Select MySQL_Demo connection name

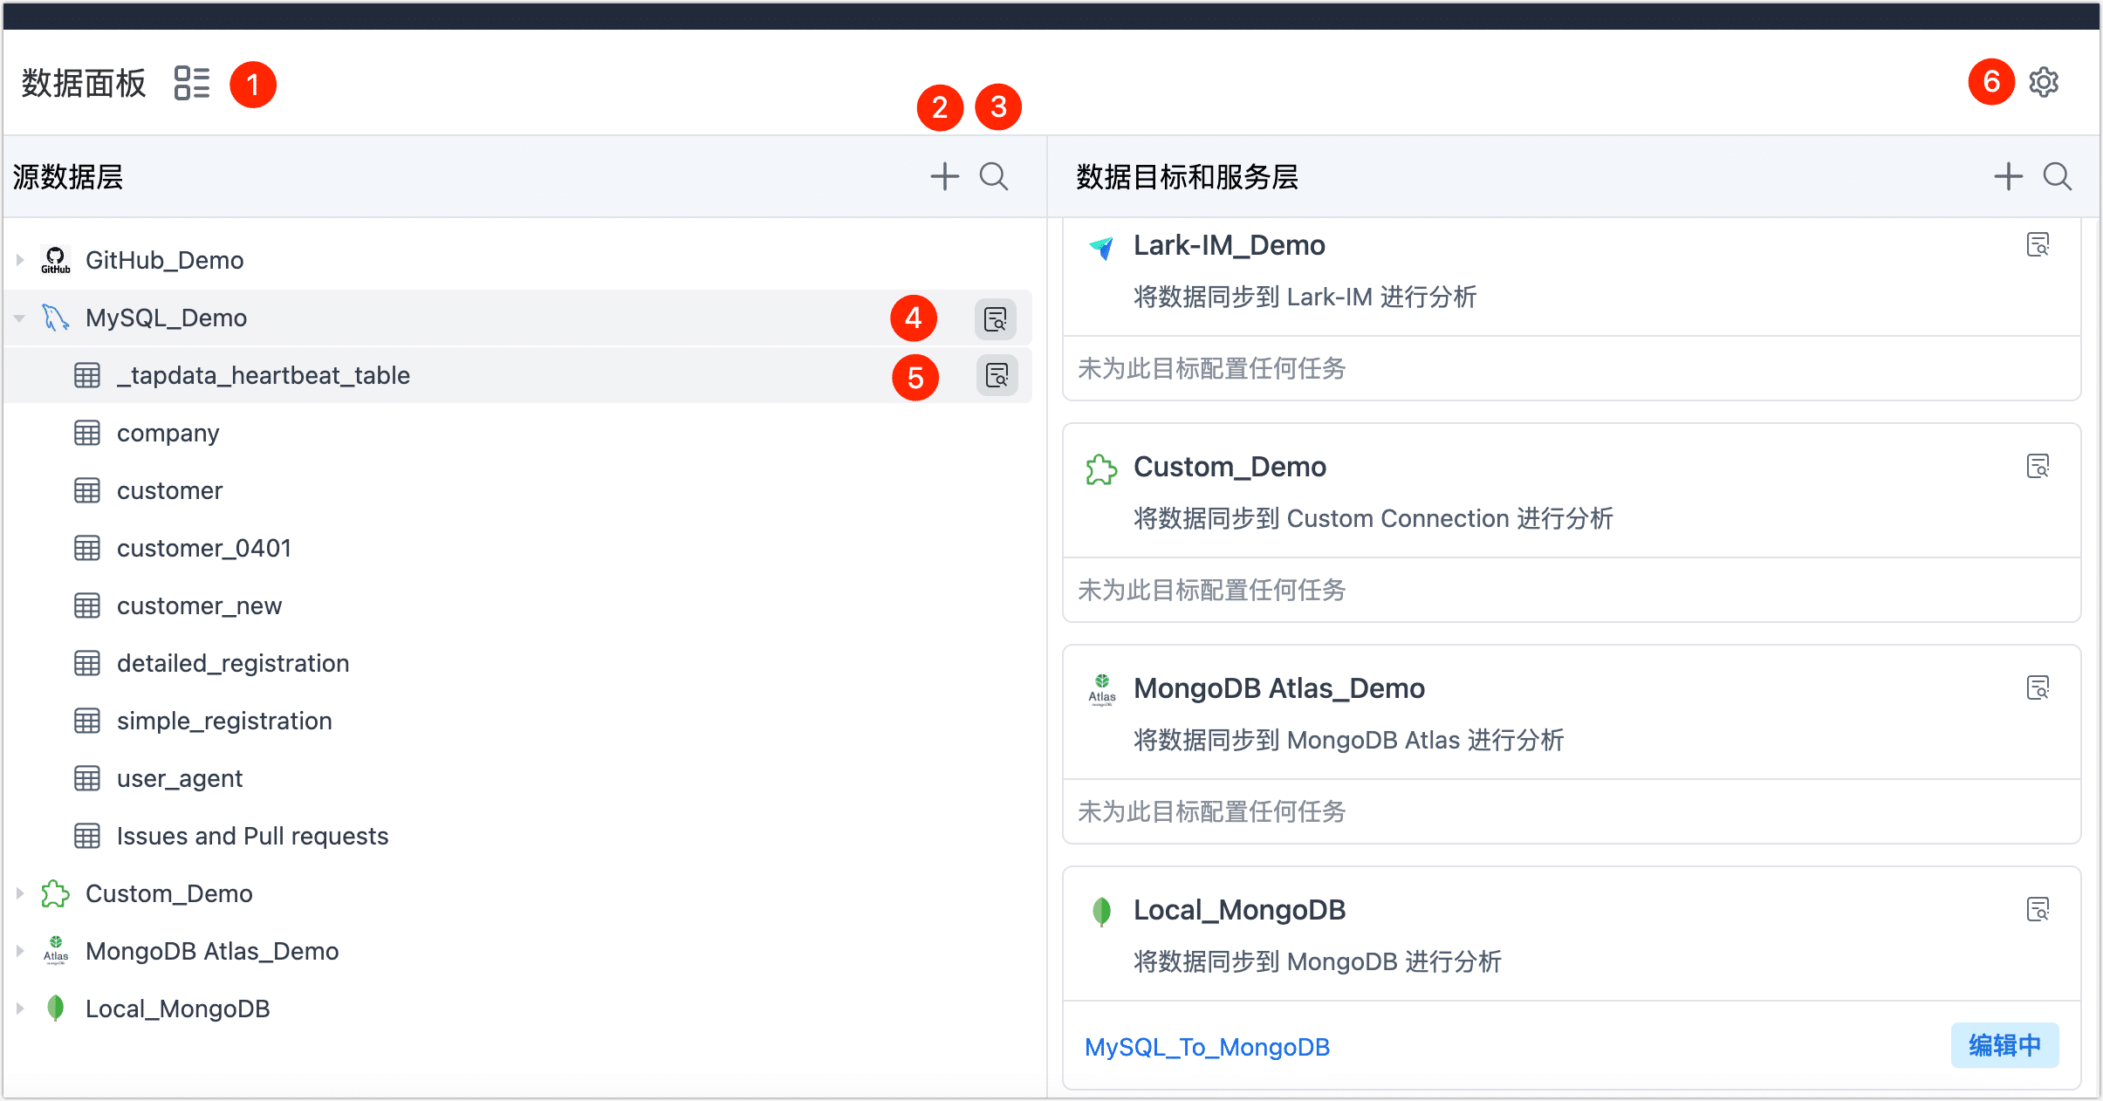(166, 318)
